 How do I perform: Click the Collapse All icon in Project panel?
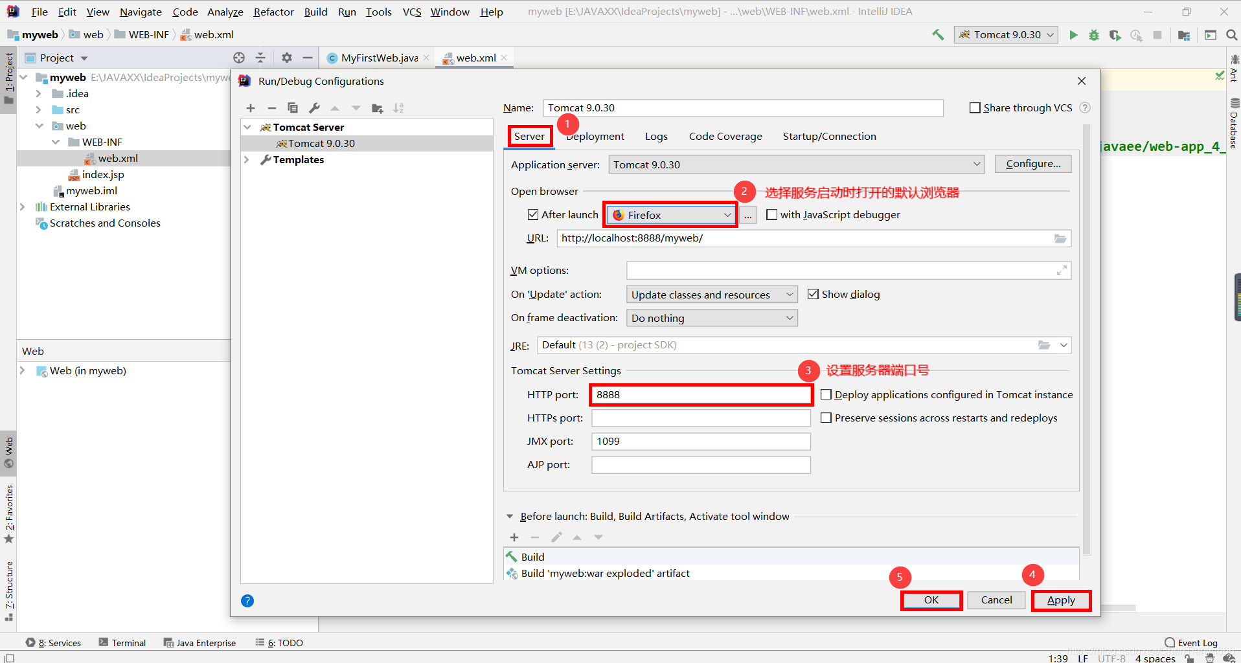260,58
